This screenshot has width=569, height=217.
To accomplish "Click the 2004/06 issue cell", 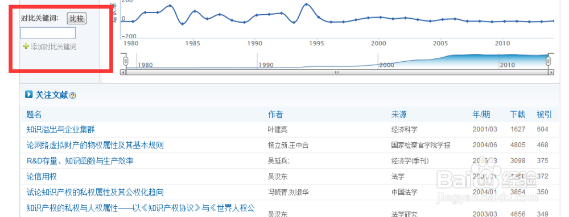I will pyautogui.click(x=485, y=145).
